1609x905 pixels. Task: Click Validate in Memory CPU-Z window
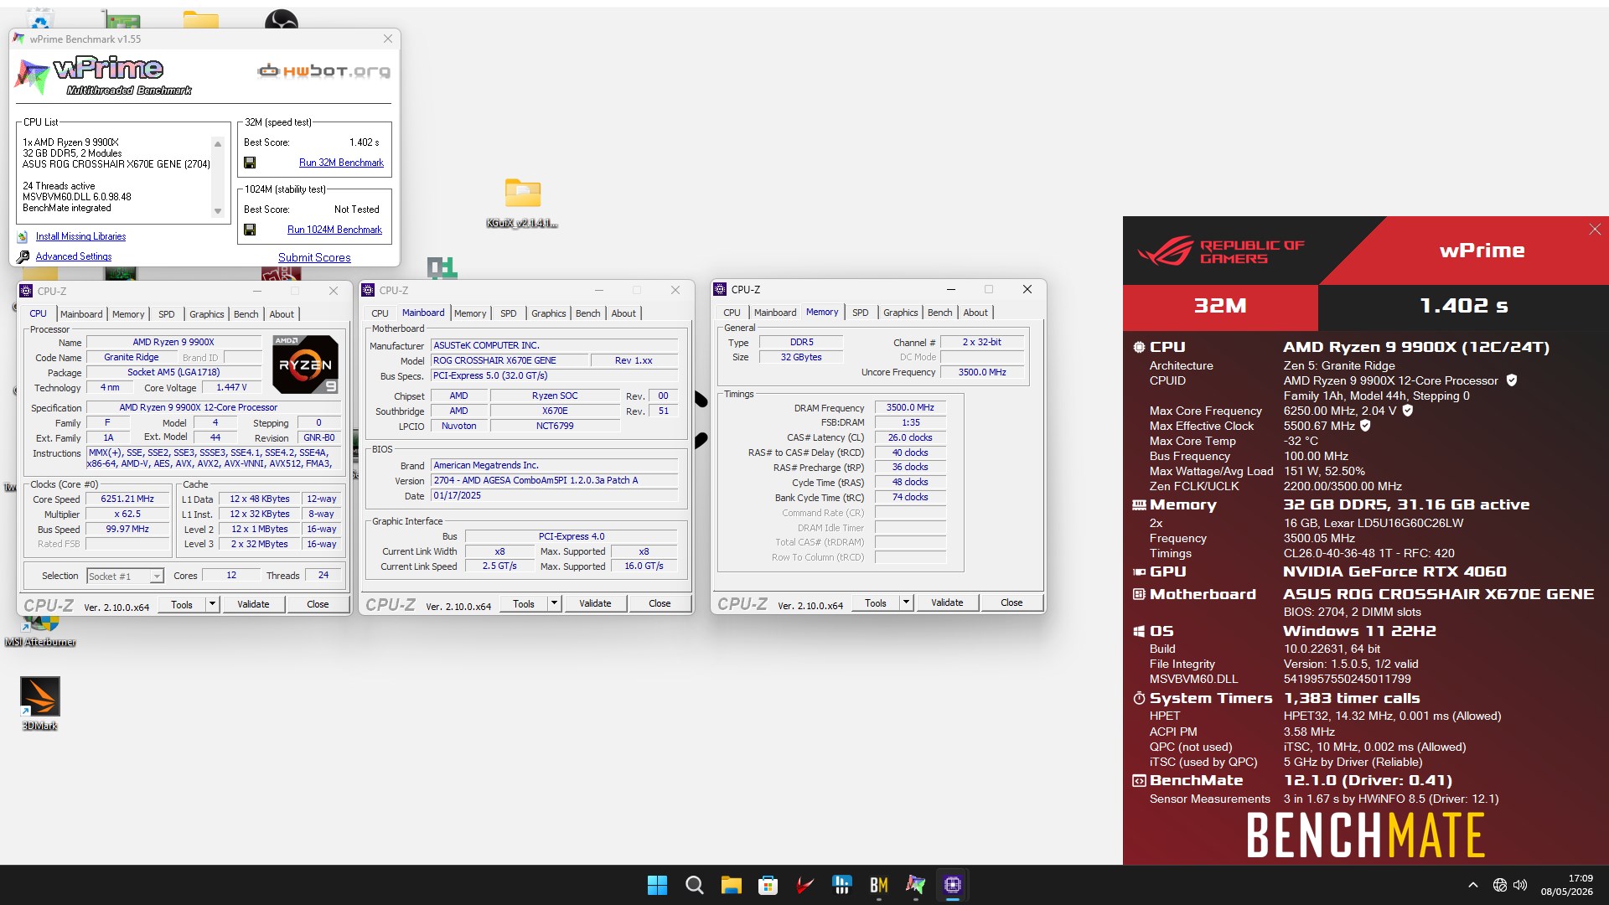coord(947,602)
